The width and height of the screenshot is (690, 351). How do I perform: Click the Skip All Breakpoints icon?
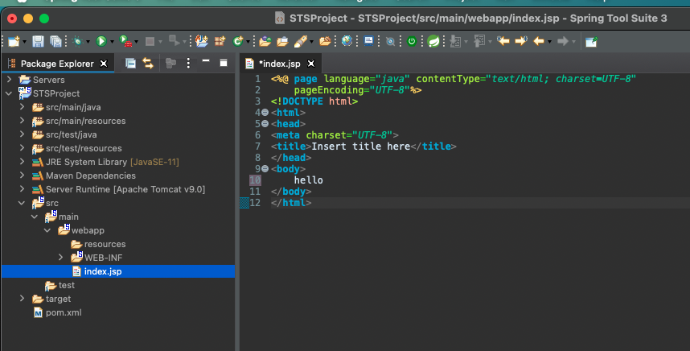390,41
